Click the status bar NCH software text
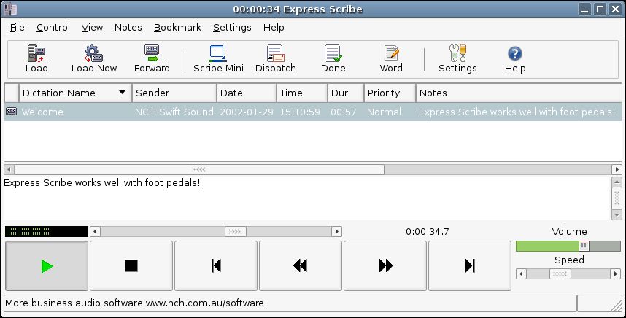Screen dimensions: 626x318 134,303
